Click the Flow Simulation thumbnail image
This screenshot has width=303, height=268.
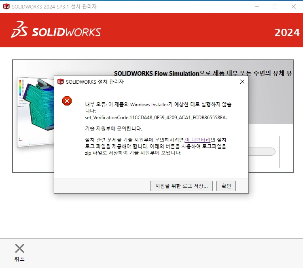[36, 112]
